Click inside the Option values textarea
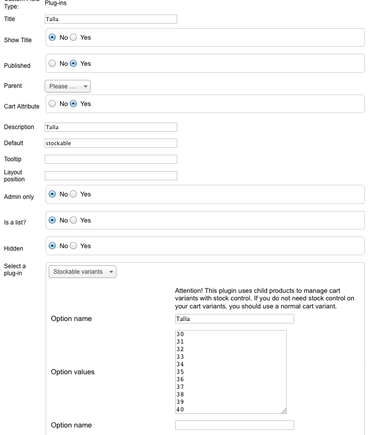This screenshot has height=435, width=369. [230, 372]
